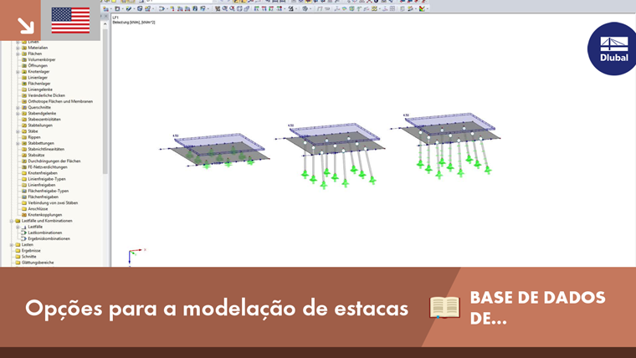Click the United States flag icon
636x358 pixels.
70,20
